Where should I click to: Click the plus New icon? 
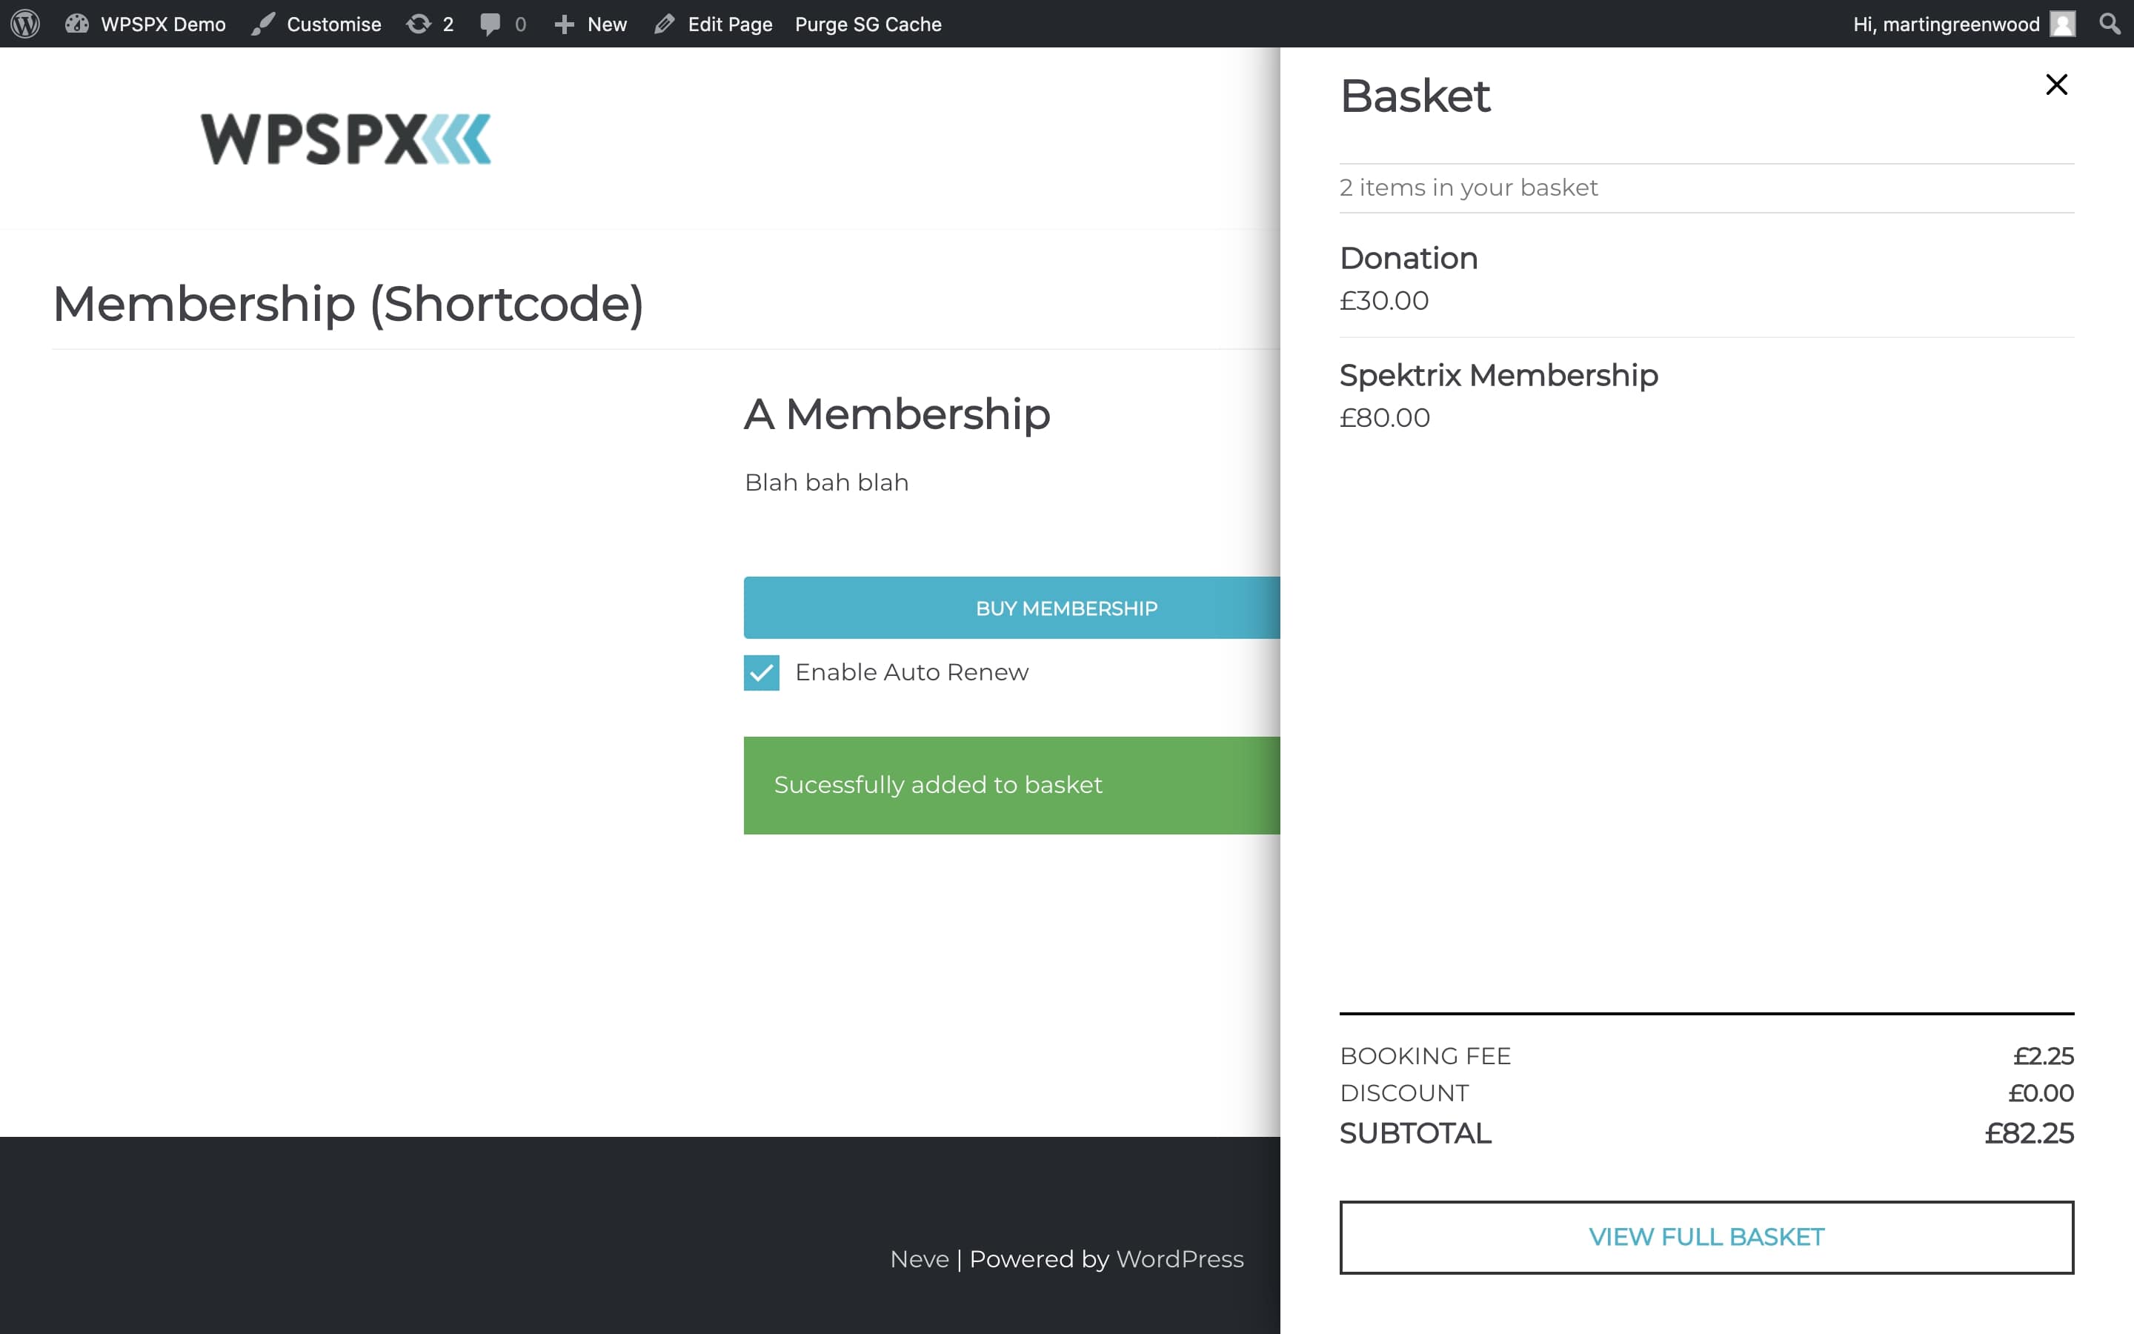[x=565, y=24]
